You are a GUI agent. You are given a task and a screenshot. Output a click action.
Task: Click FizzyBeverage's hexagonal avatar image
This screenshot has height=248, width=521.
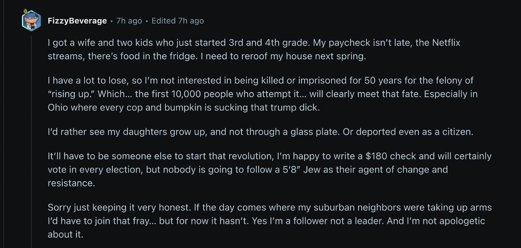pyautogui.click(x=31, y=21)
